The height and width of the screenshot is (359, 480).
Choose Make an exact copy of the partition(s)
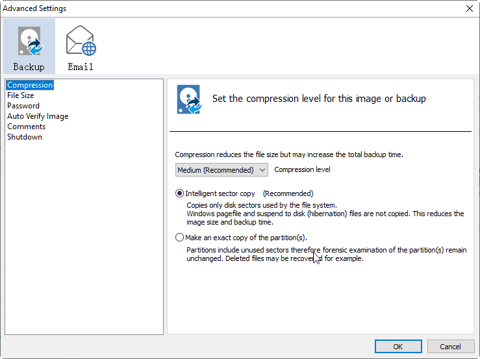(x=180, y=238)
